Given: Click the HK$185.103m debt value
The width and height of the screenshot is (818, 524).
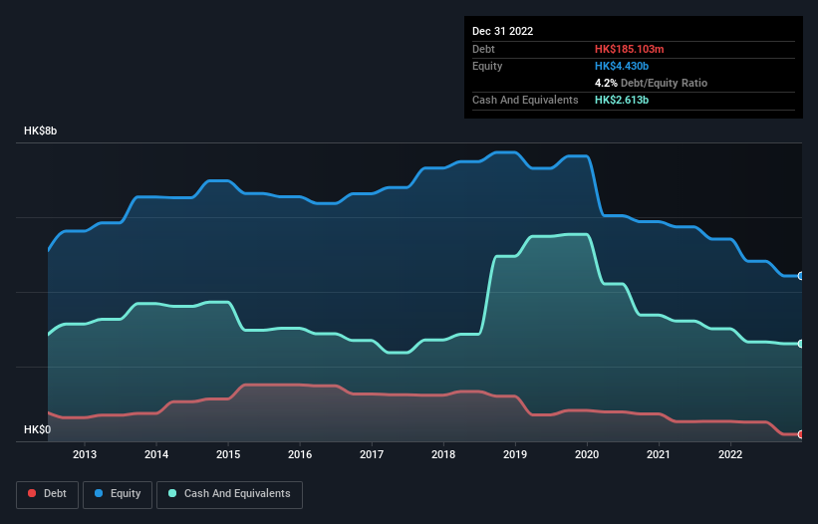Looking at the screenshot, I should tap(629, 49).
